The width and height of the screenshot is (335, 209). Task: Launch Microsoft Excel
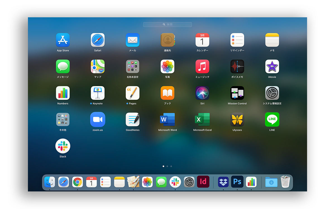(202, 120)
